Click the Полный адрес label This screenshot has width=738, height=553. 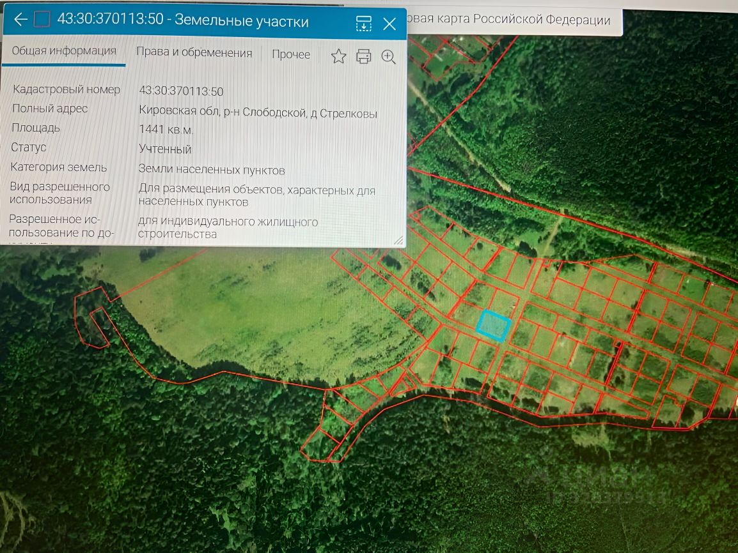pyautogui.click(x=50, y=109)
